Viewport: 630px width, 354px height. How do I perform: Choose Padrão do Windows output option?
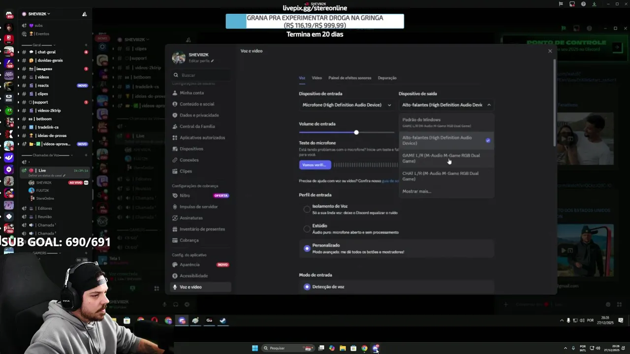pyautogui.click(x=446, y=122)
